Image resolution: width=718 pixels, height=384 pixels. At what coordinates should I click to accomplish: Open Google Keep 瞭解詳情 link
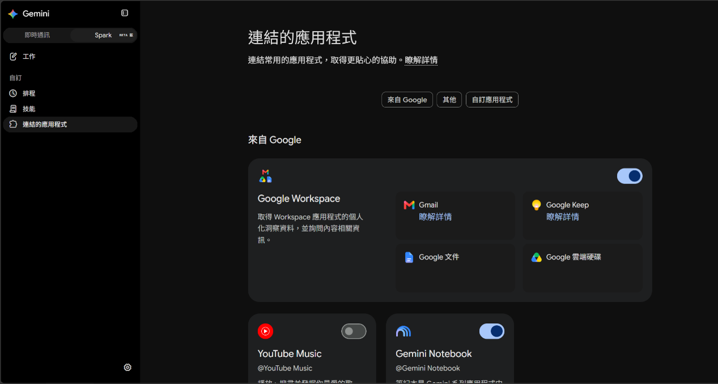coord(563,217)
